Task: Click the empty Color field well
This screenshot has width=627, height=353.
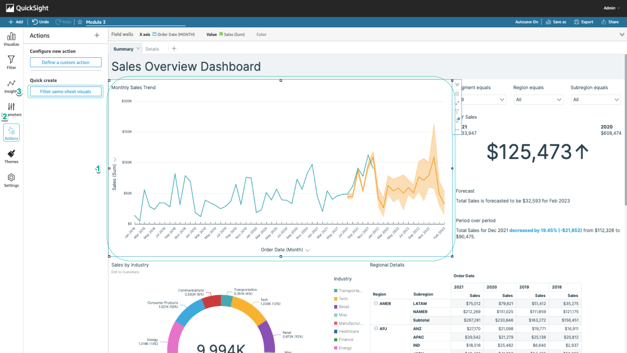Action: pos(261,34)
